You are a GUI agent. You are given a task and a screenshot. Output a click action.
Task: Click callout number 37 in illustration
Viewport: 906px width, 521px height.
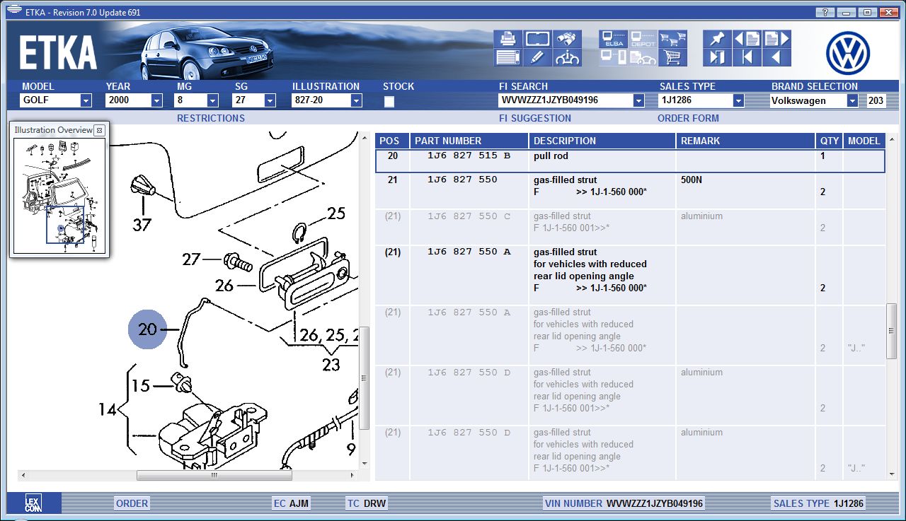click(x=142, y=225)
